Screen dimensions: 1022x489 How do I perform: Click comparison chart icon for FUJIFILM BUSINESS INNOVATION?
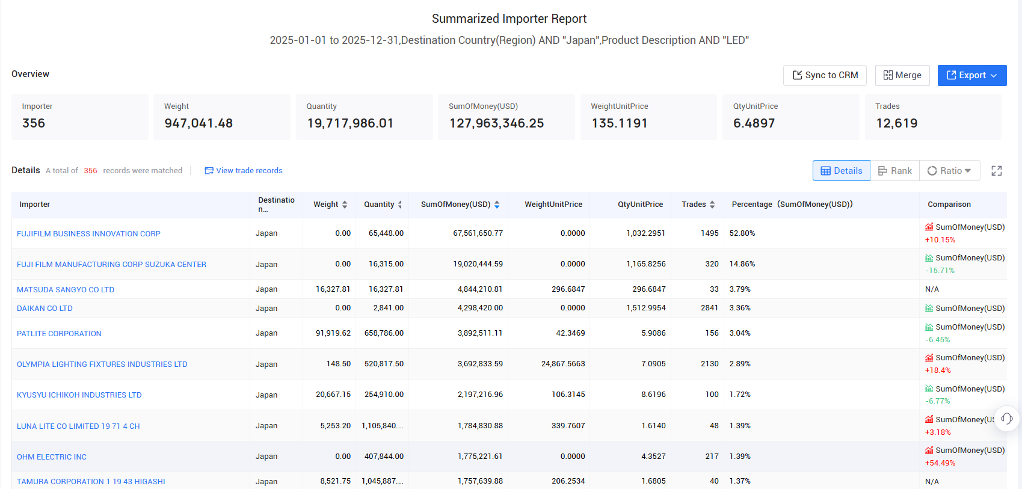[929, 227]
